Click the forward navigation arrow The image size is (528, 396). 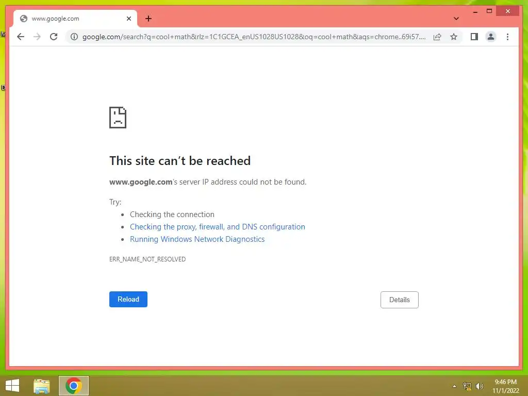coord(37,37)
